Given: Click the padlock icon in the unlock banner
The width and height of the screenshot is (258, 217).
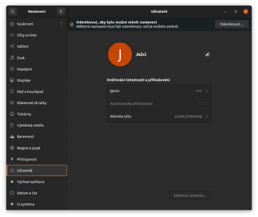Looking at the screenshot, I should (x=72, y=24).
